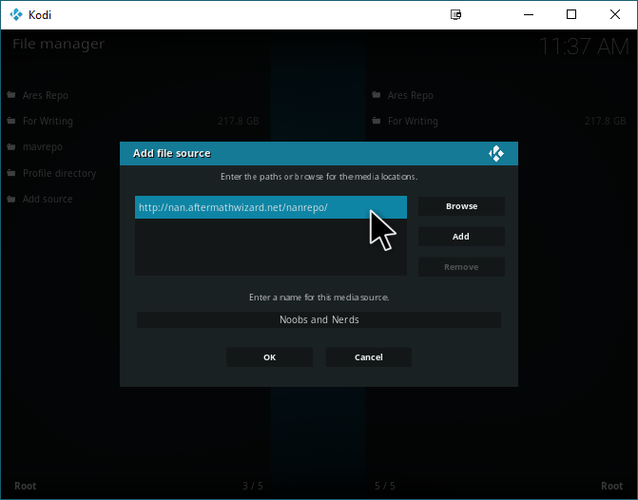The height and width of the screenshot is (500, 638).
Task: Click Kodi app icon in title bar
Action: coord(16,14)
